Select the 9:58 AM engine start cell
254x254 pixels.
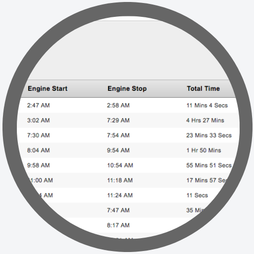pyautogui.click(x=38, y=165)
